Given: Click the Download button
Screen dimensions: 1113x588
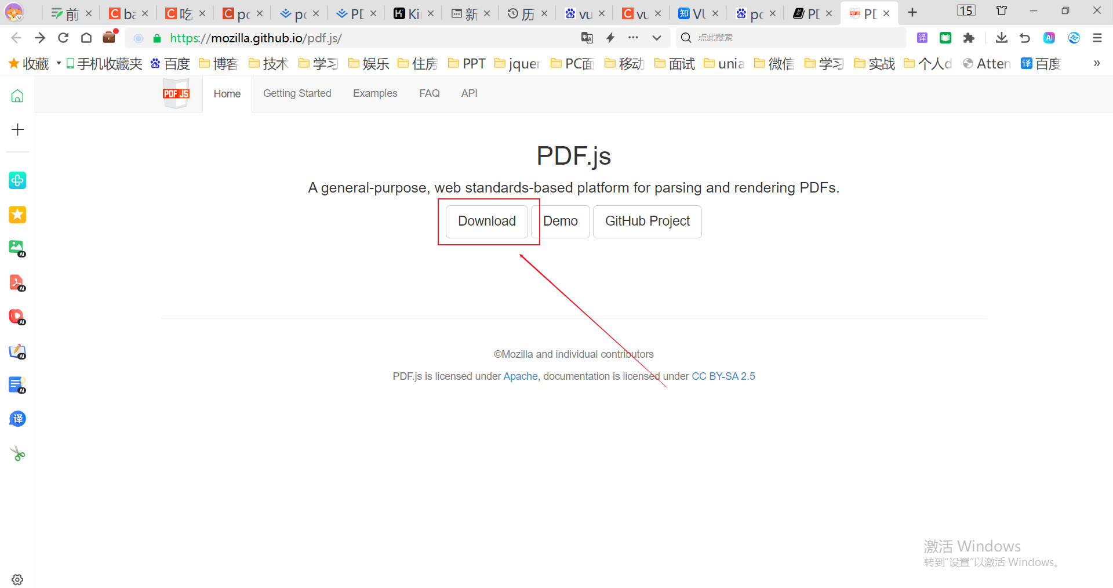Looking at the screenshot, I should point(487,222).
